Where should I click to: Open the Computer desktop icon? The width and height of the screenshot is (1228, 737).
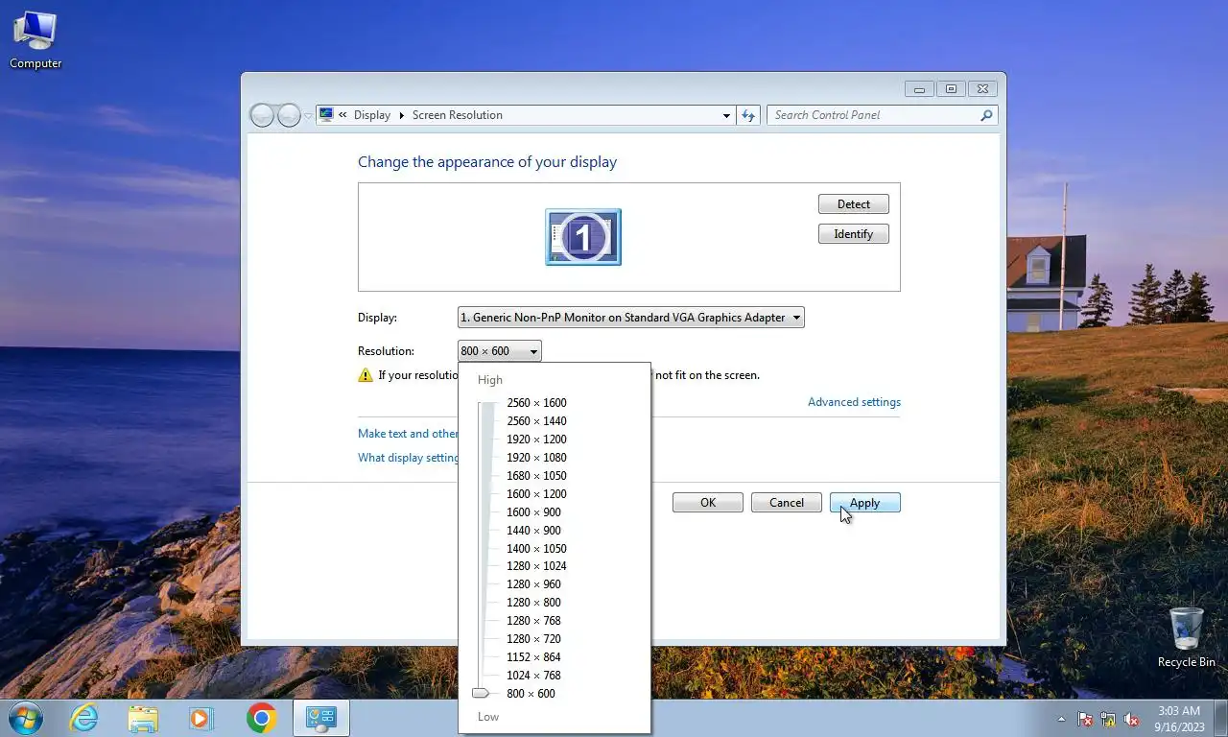coord(35,40)
